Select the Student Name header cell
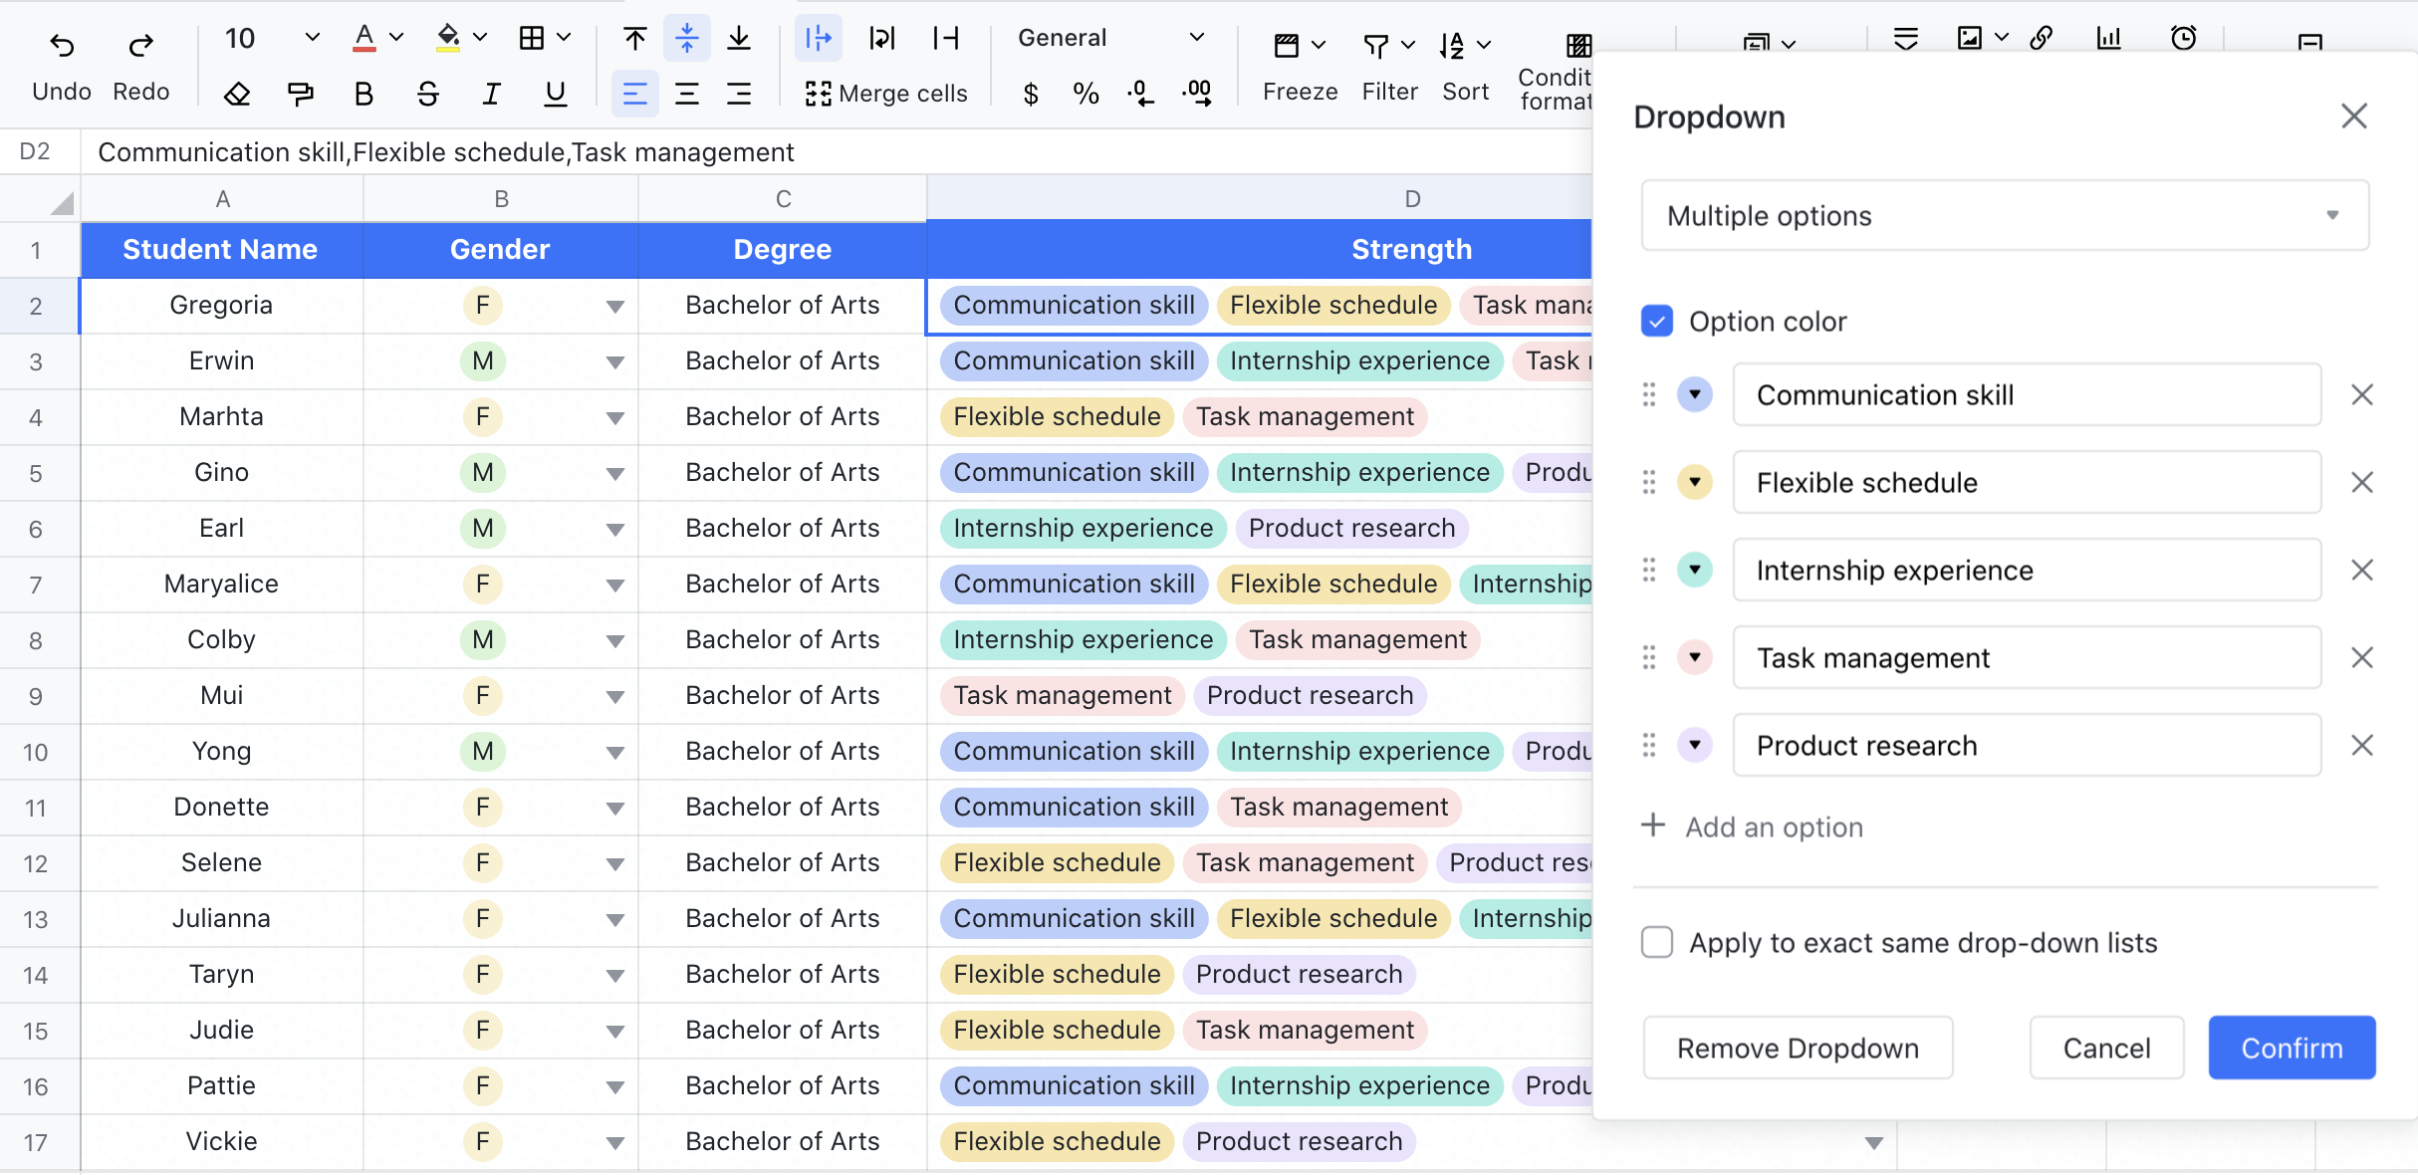Image resolution: width=2418 pixels, height=1175 pixels. (x=221, y=250)
